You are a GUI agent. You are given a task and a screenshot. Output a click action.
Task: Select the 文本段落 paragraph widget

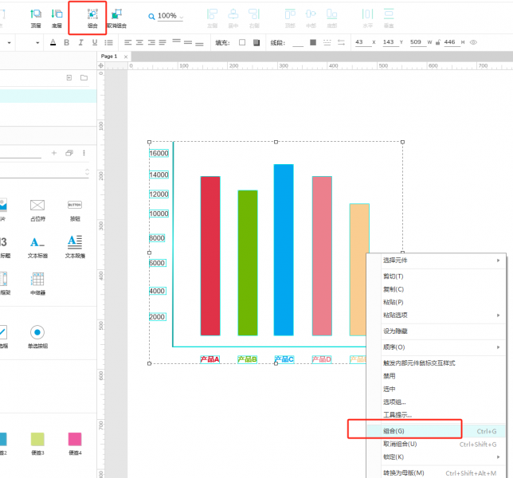pyautogui.click(x=75, y=247)
